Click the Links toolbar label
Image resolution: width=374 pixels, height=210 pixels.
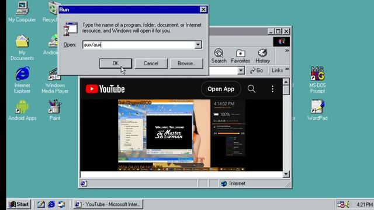(x=277, y=71)
